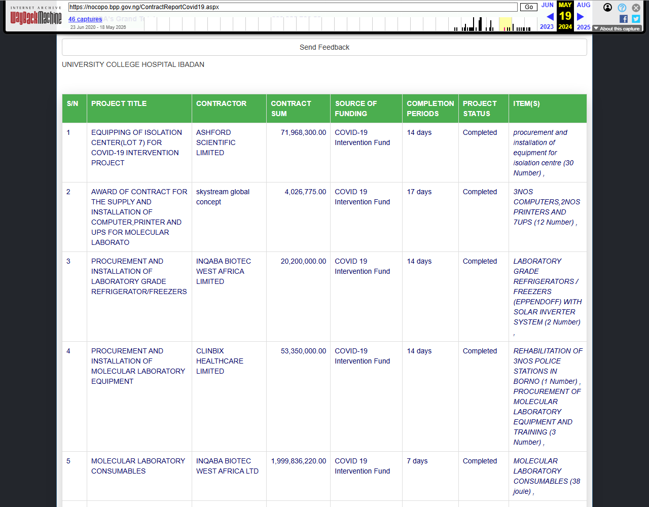Click contract sum 71,968,300.00
Viewport: 649px width, 507px height.
(x=303, y=132)
